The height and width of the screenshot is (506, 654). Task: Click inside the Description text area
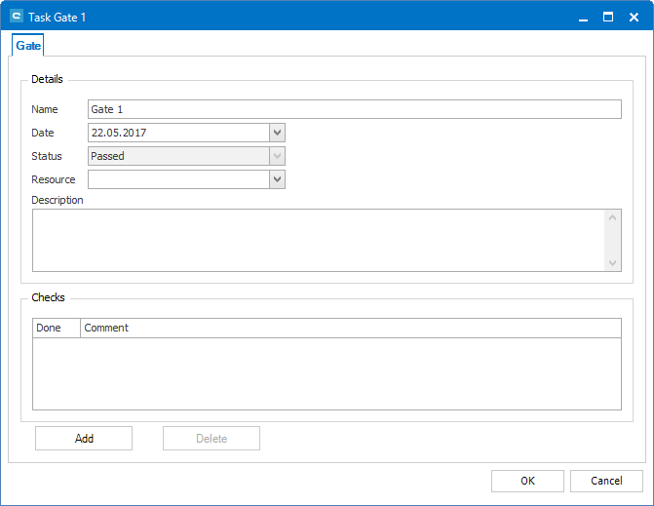(x=318, y=240)
